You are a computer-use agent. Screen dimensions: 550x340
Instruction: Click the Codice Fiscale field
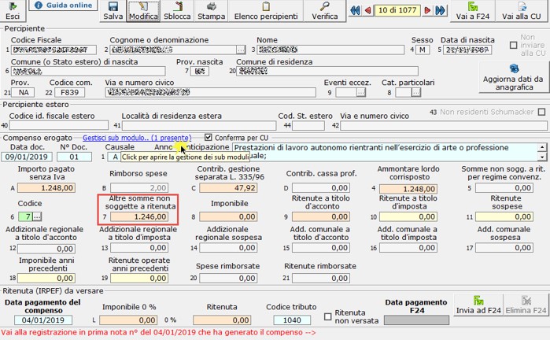click(54, 50)
